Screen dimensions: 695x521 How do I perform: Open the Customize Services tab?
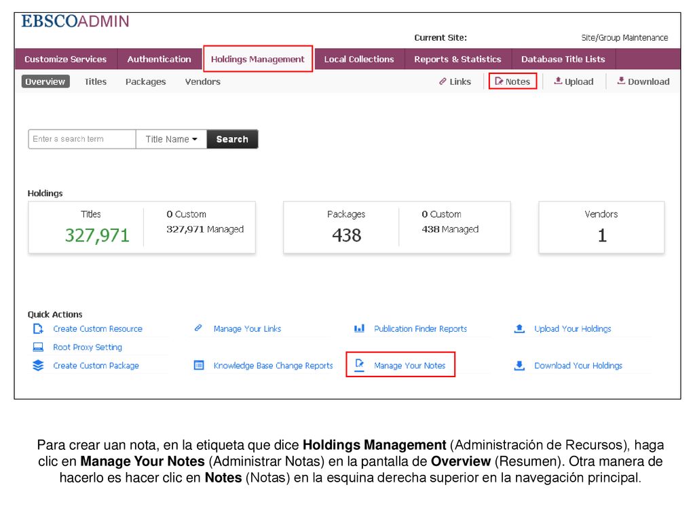[66, 59]
